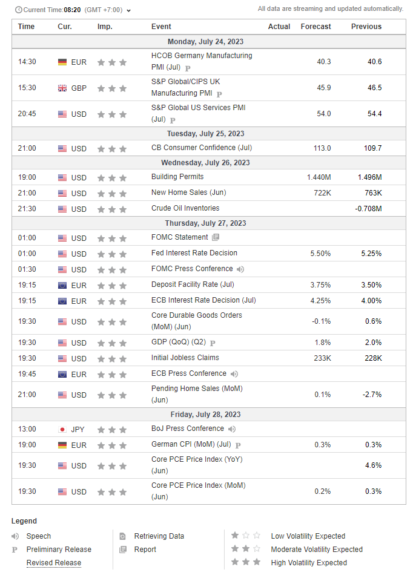The image size is (416, 578).
Task: Open the Crude Oil Inventories event
Action: [x=187, y=208]
